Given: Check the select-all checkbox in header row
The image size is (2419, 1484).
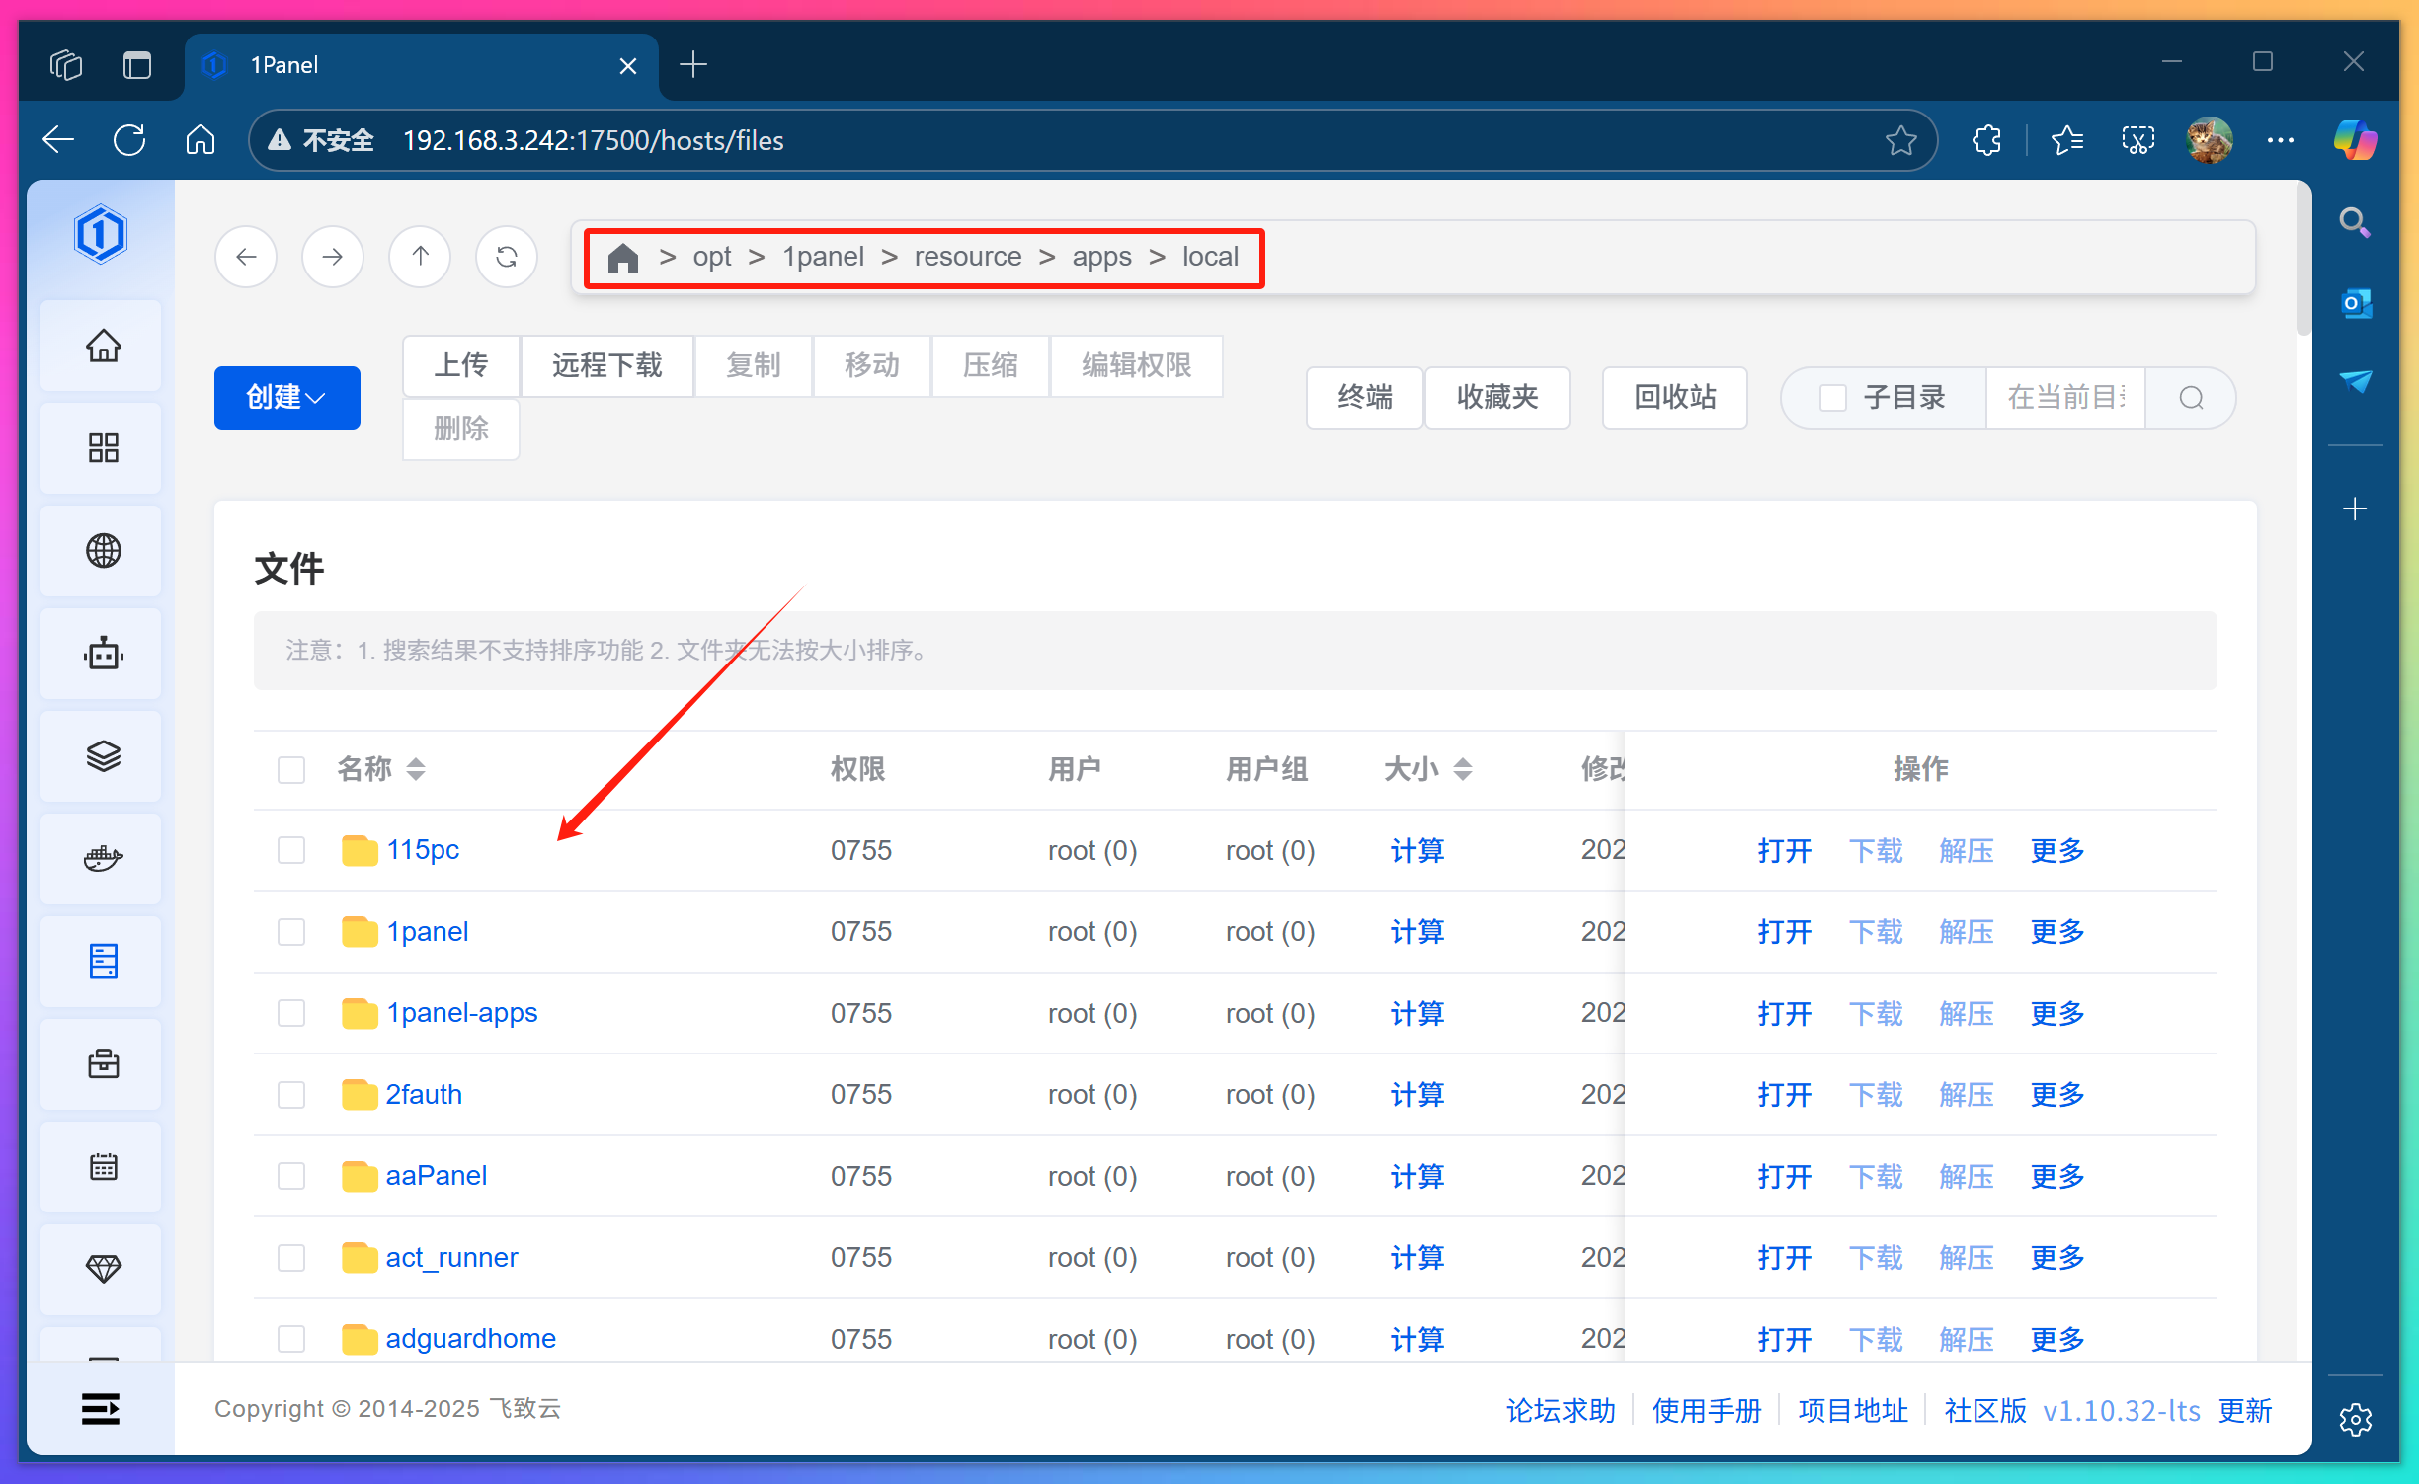Looking at the screenshot, I should pyautogui.click(x=291, y=770).
